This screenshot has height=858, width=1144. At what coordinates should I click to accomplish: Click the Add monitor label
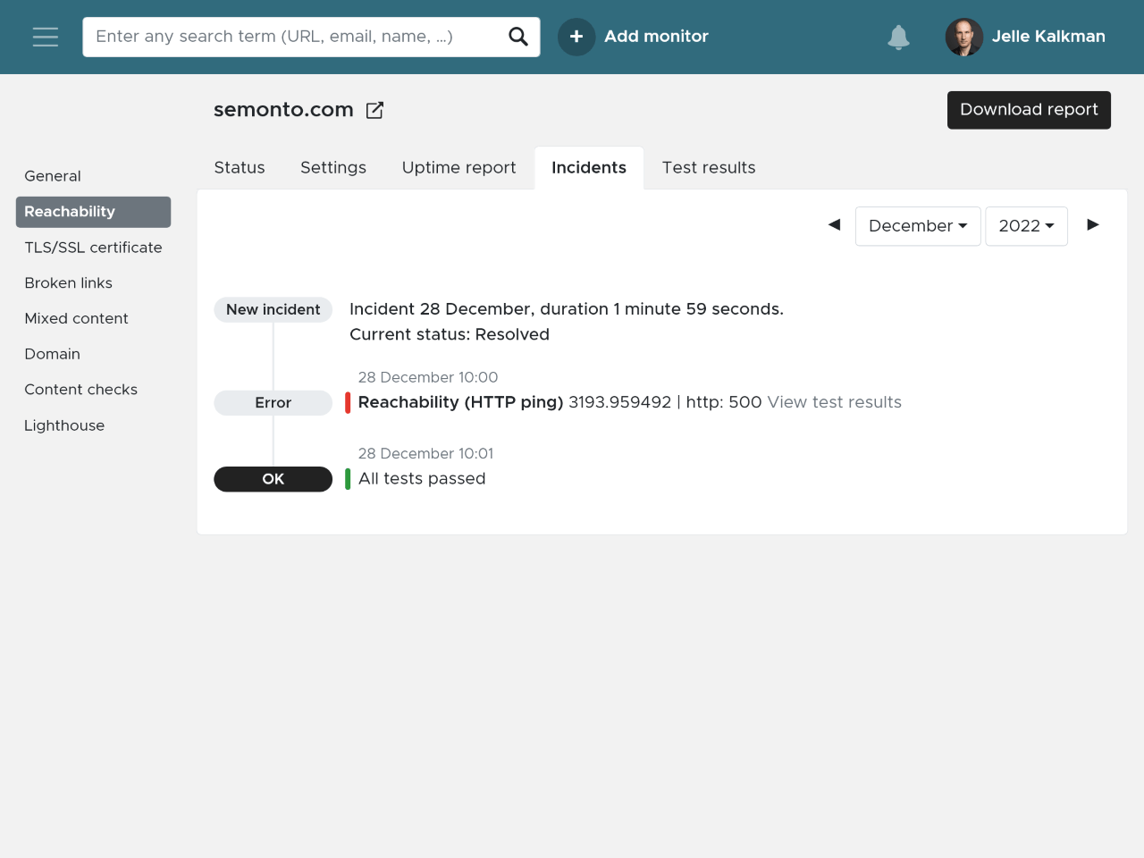click(656, 37)
